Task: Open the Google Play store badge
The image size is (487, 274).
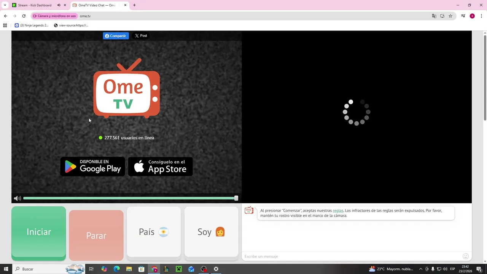Action: pyautogui.click(x=93, y=167)
